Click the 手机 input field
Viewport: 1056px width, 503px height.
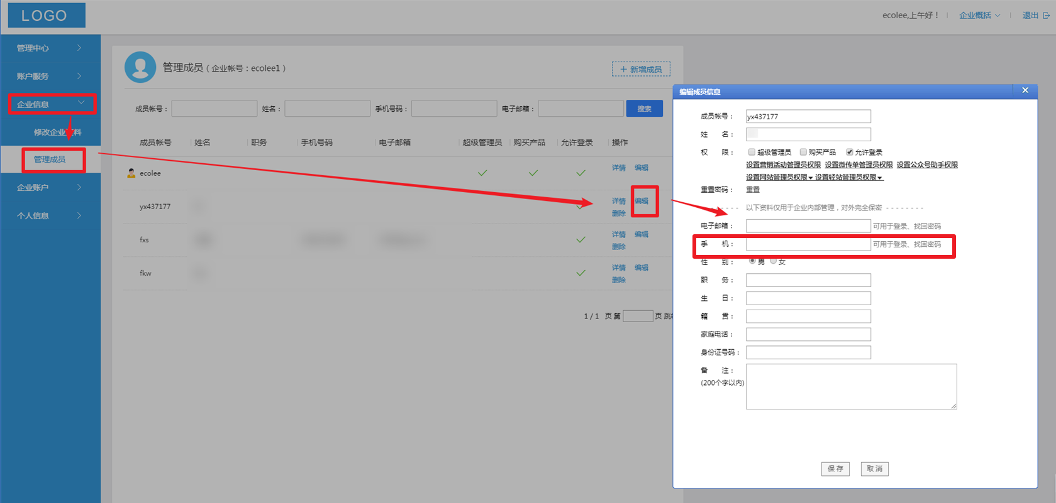point(808,244)
